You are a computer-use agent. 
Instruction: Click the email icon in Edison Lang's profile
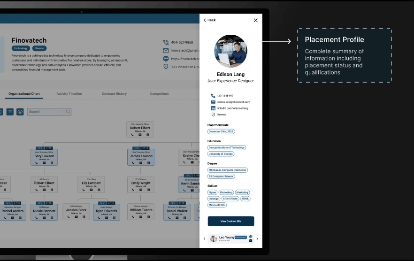point(213,102)
